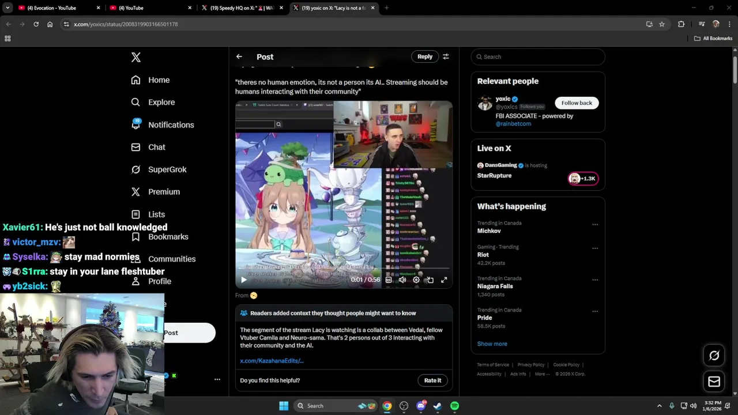Open the Michkov trending topic
Viewport: 738px width, 415px height.
(489, 231)
